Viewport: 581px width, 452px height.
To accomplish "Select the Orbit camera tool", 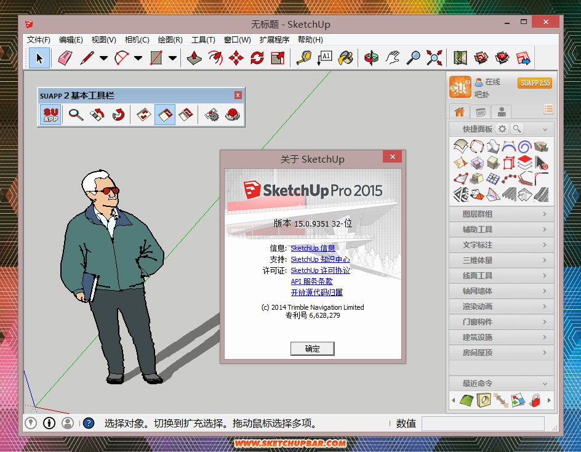I will (371, 58).
